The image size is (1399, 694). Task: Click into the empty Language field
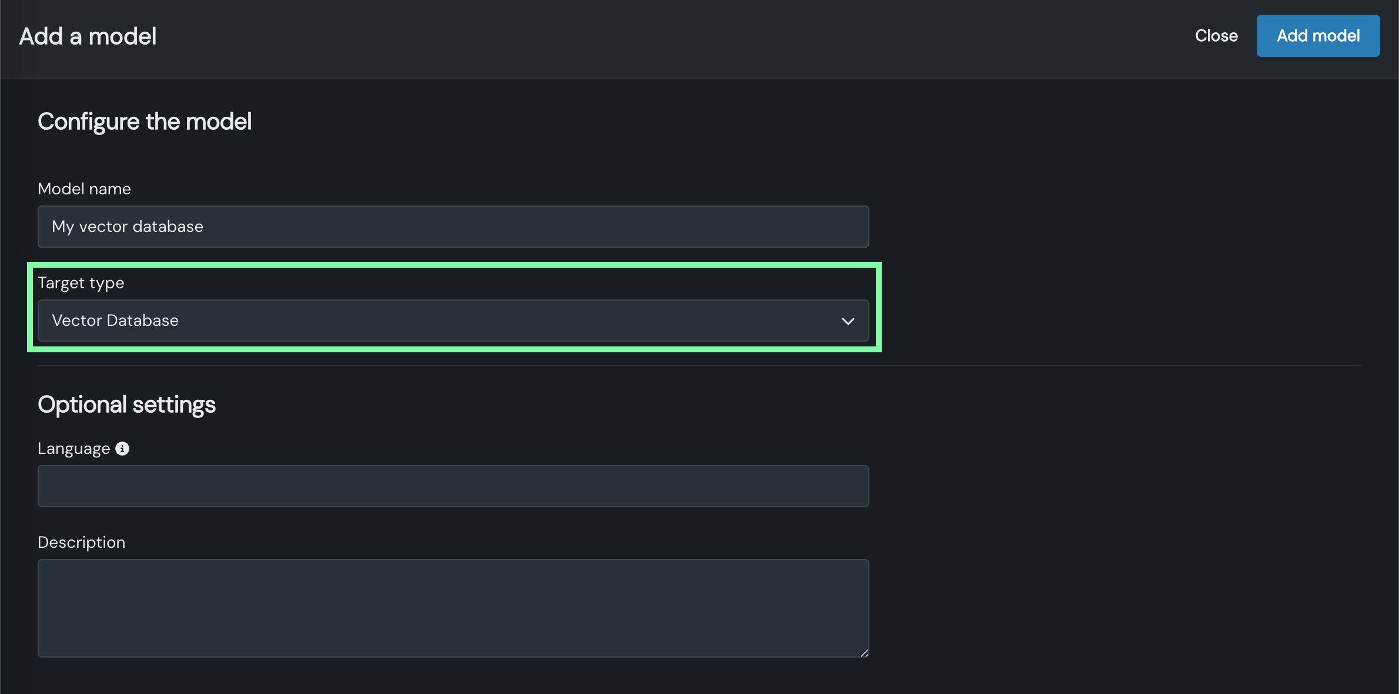coord(453,486)
